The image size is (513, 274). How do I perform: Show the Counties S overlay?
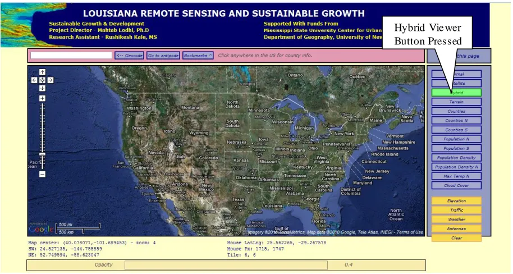point(456,130)
